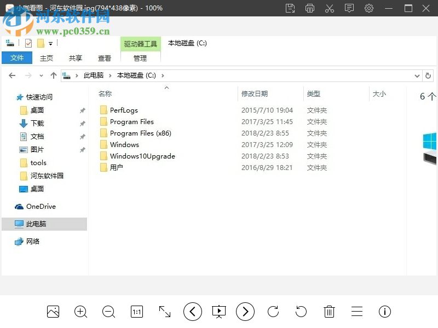Screen dimensions: 438x328
Task: Fit the image to the window
Action: pos(164,312)
